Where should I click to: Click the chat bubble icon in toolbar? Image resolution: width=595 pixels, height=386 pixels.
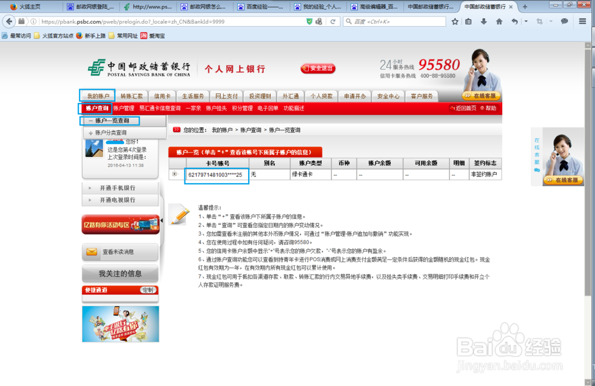564,21
